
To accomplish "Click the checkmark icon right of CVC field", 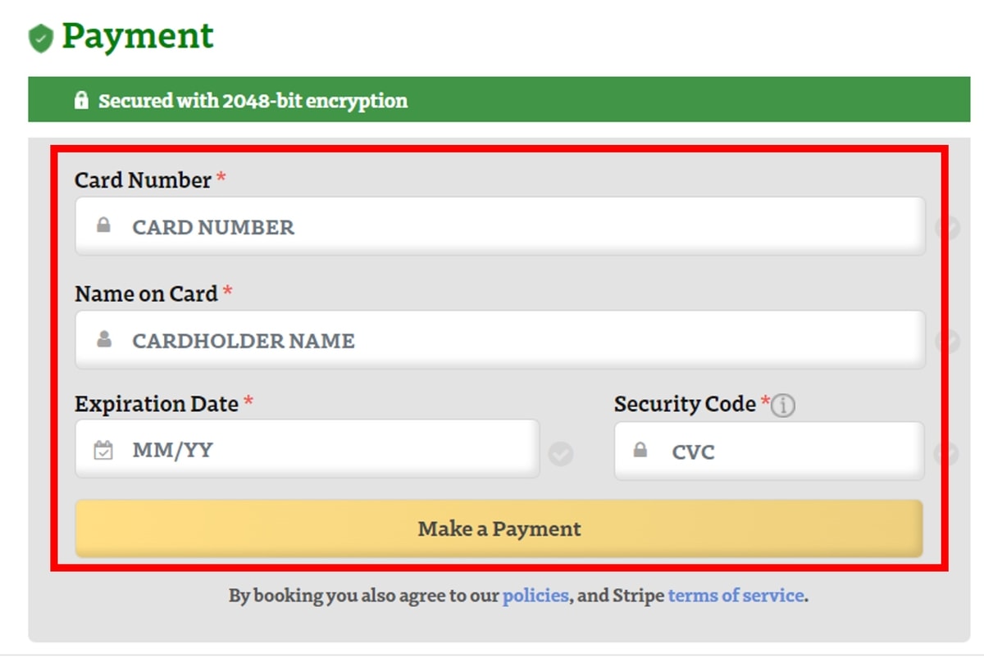I will 947,453.
